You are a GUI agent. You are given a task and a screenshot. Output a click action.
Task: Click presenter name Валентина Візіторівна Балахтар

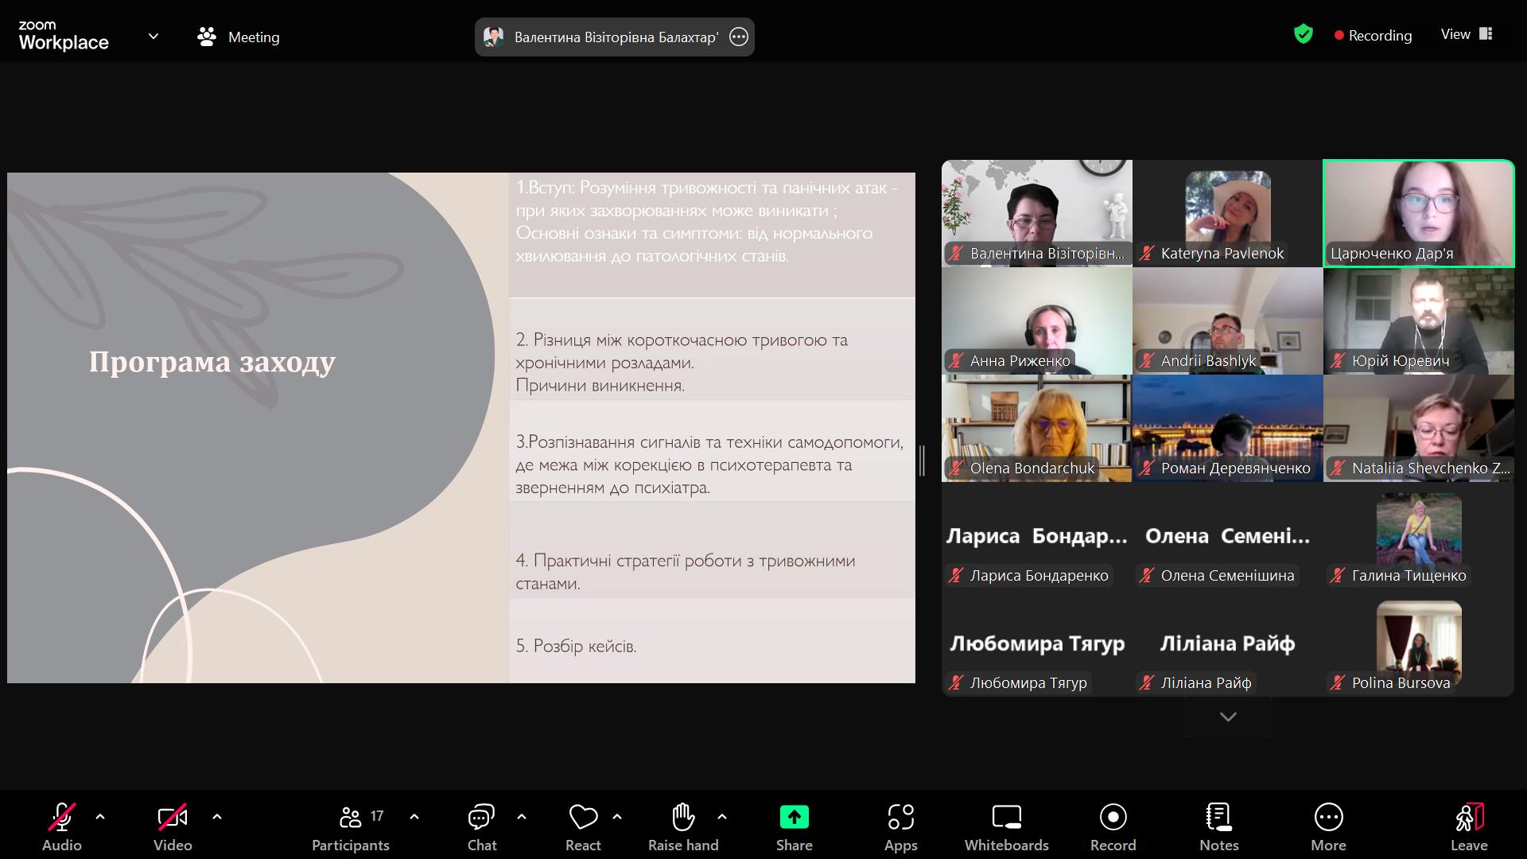616,37
